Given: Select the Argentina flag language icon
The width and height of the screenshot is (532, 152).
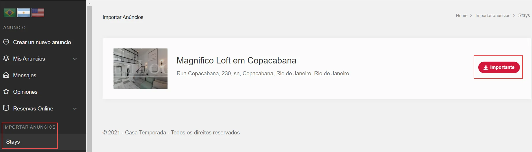Looking at the screenshot, I should pyautogui.click(x=24, y=13).
